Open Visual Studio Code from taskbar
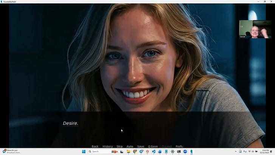275x155 pixels. coord(154,152)
